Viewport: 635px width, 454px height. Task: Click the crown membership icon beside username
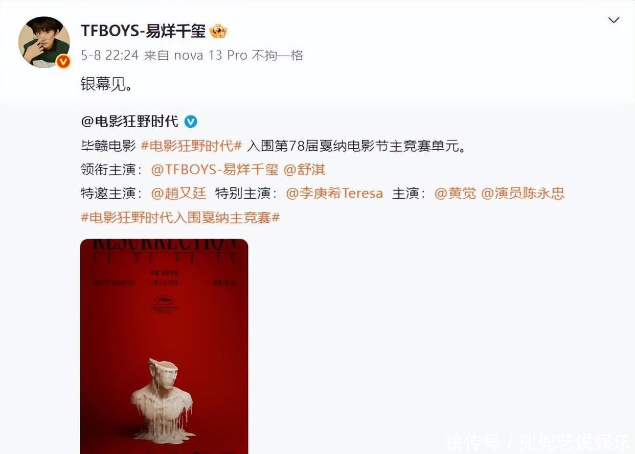coord(218,31)
